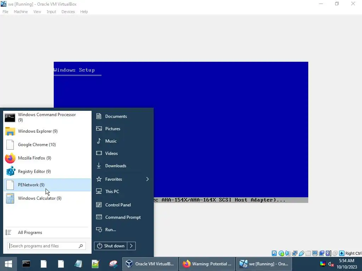The image size is (362, 271).
Task: Click the mouse integration status icon
Action: click(x=335, y=253)
